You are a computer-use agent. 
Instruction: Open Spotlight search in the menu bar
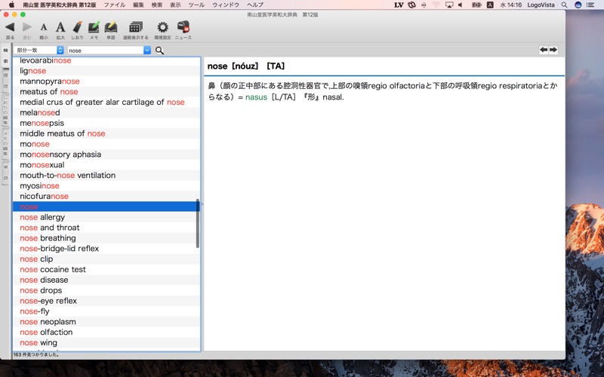pos(564,5)
